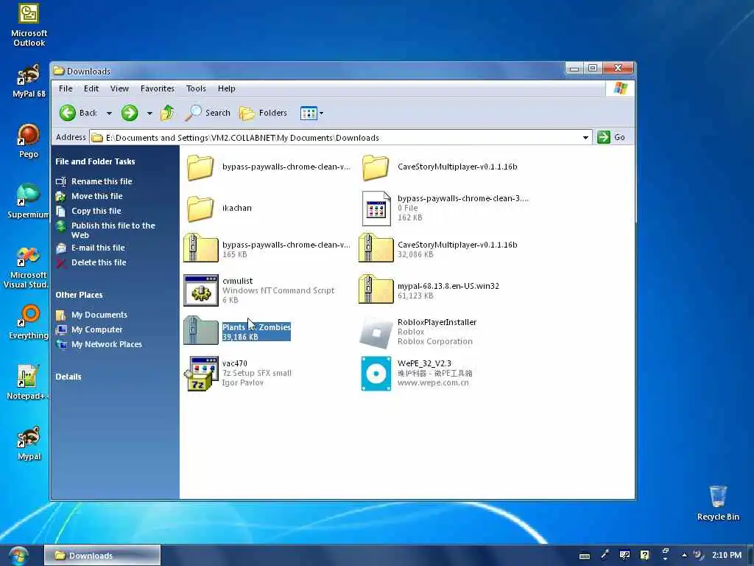
Task: Expand the Views dropdown arrow
Action: coord(321,113)
